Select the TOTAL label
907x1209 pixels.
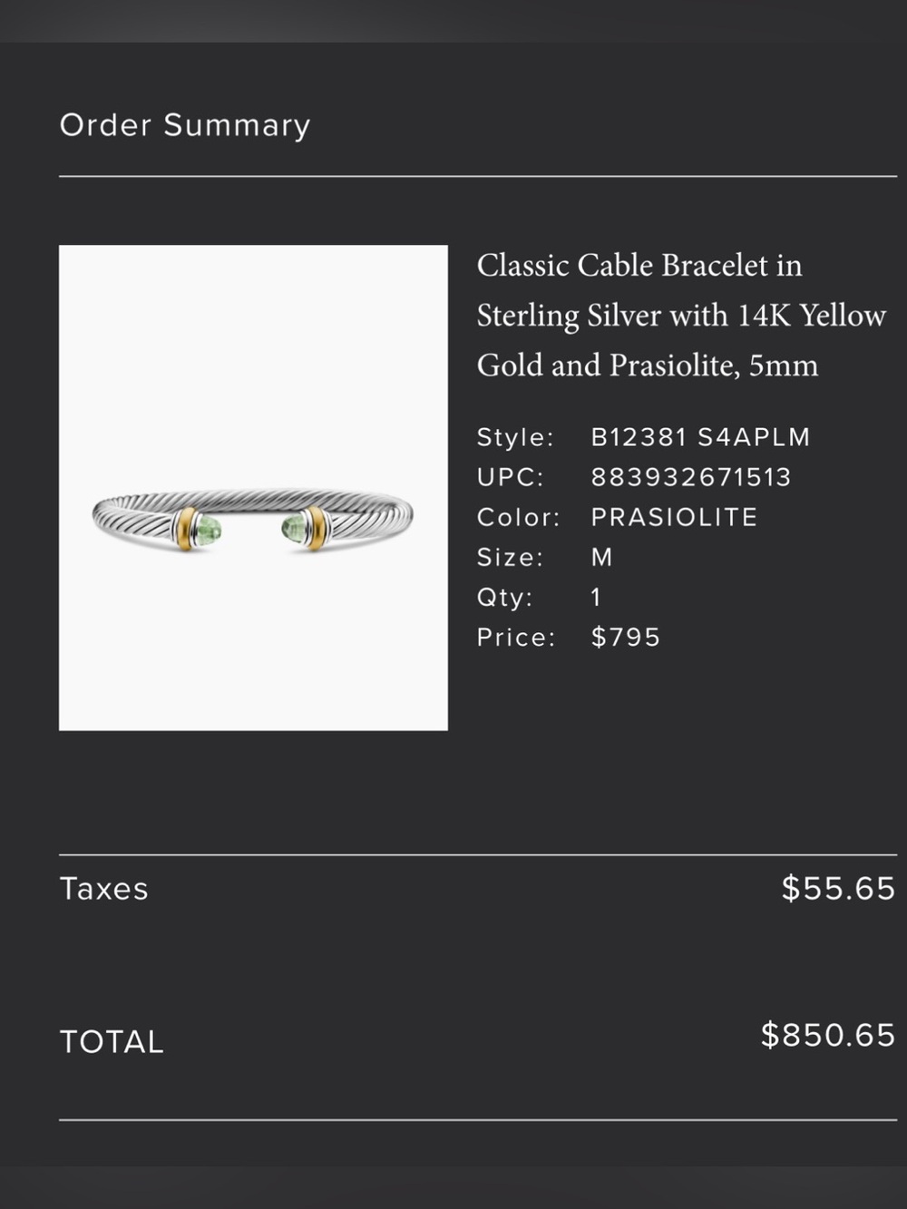[x=112, y=1041]
